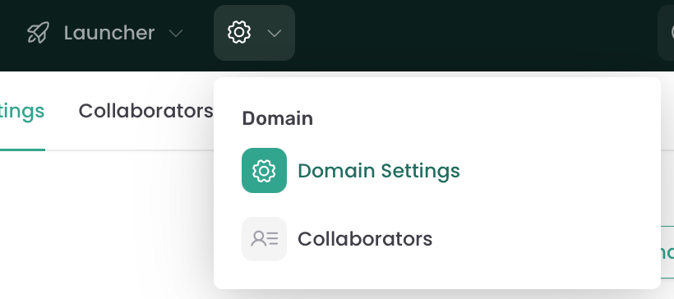The height and width of the screenshot is (299, 674).
Task: Click the Domain section heading
Action: point(278,118)
